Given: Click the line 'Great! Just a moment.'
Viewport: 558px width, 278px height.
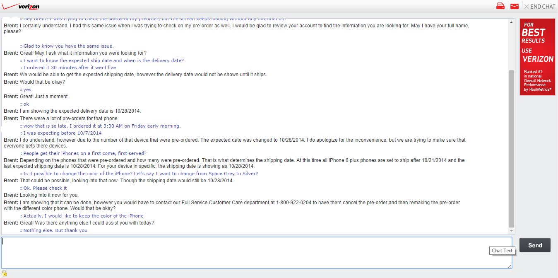Looking at the screenshot, I should coord(44,97).
